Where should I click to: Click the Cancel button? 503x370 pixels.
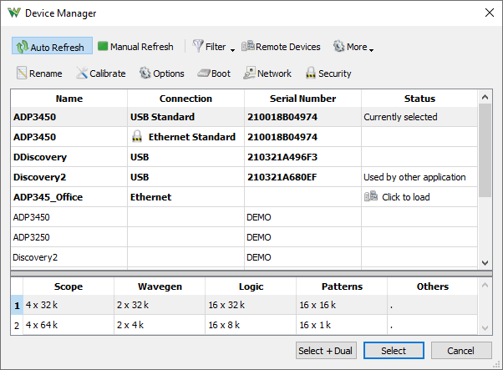pos(460,351)
